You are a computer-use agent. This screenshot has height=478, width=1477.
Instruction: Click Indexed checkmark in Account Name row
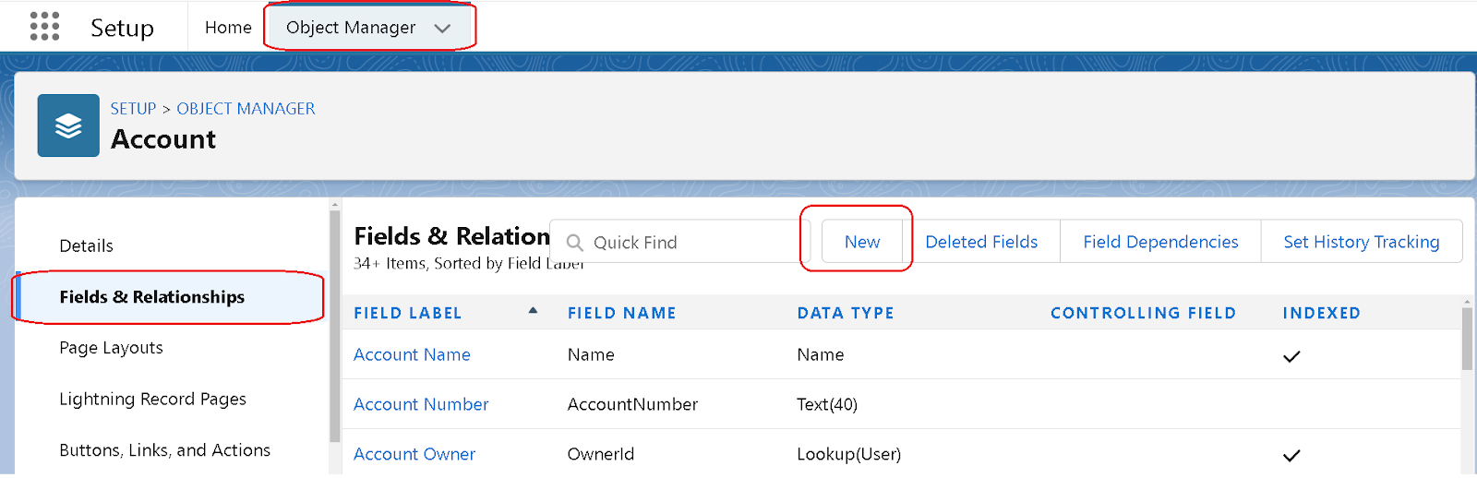click(1291, 356)
